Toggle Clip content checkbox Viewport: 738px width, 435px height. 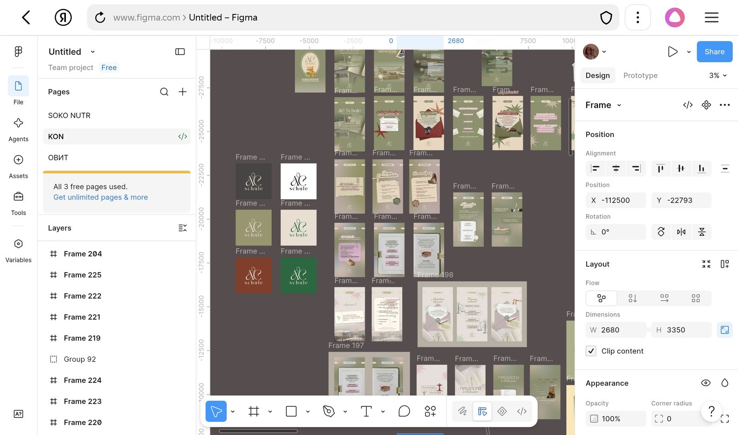591,351
